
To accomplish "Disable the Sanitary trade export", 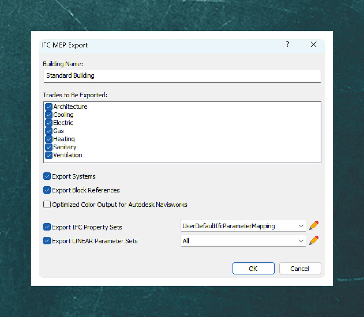I will [x=49, y=147].
